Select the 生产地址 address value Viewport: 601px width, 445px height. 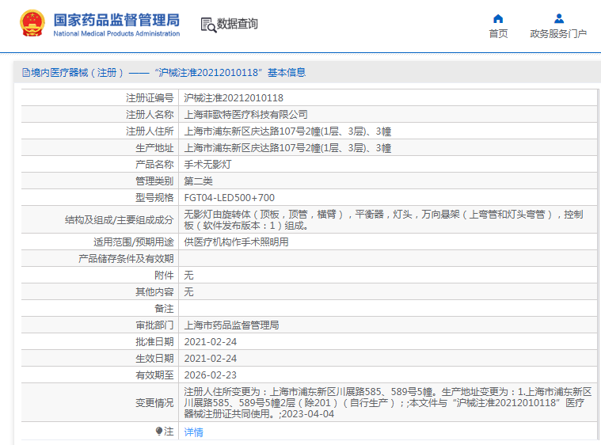(287, 148)
